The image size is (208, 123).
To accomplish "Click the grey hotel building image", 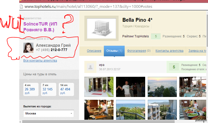I will [102, 28].
